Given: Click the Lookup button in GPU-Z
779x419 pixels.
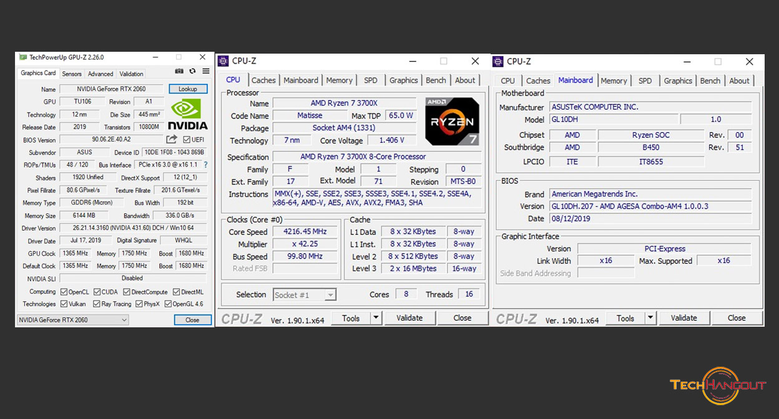Looking at the screenshot, I should [188, 89].
